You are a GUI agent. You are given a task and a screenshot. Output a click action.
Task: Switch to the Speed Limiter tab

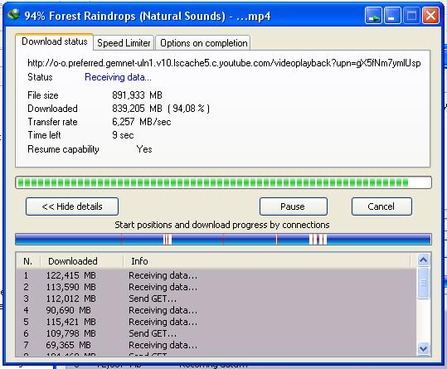pos(124,43)
